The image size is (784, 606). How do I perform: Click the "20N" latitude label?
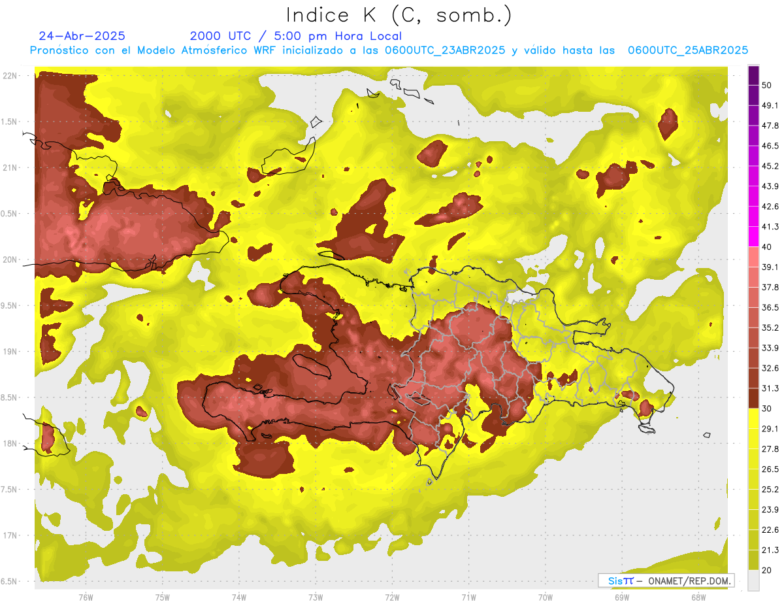coord(11,260)
